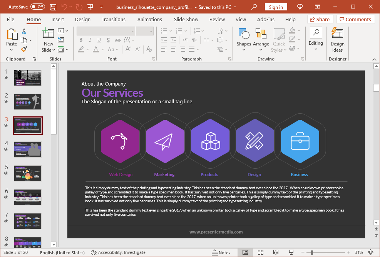Switch to the Slide Show tab
This screenshot has width=380, height=257.
click(x=186, y=19)
